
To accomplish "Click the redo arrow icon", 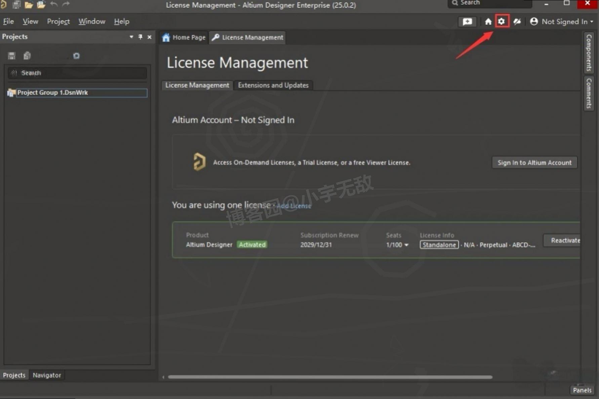I will point(66,4).
